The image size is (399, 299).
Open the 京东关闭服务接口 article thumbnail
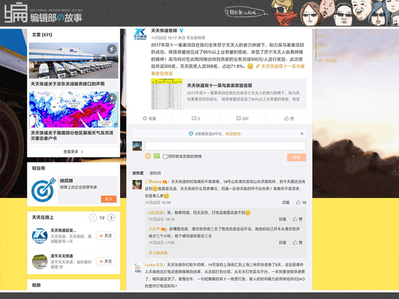73,61
